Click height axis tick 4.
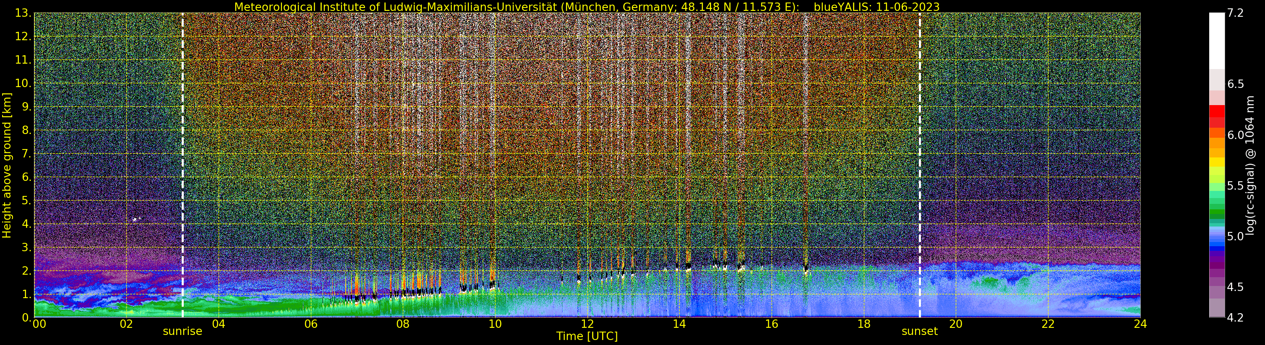 pos(26,224)
